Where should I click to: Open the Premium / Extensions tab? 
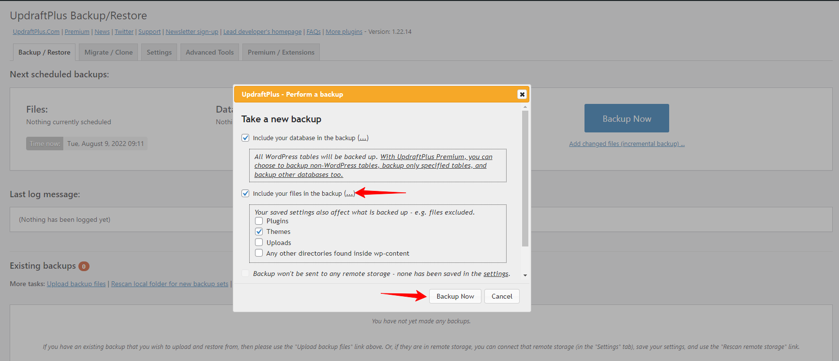pyautogui.click(x=281, y=52)
